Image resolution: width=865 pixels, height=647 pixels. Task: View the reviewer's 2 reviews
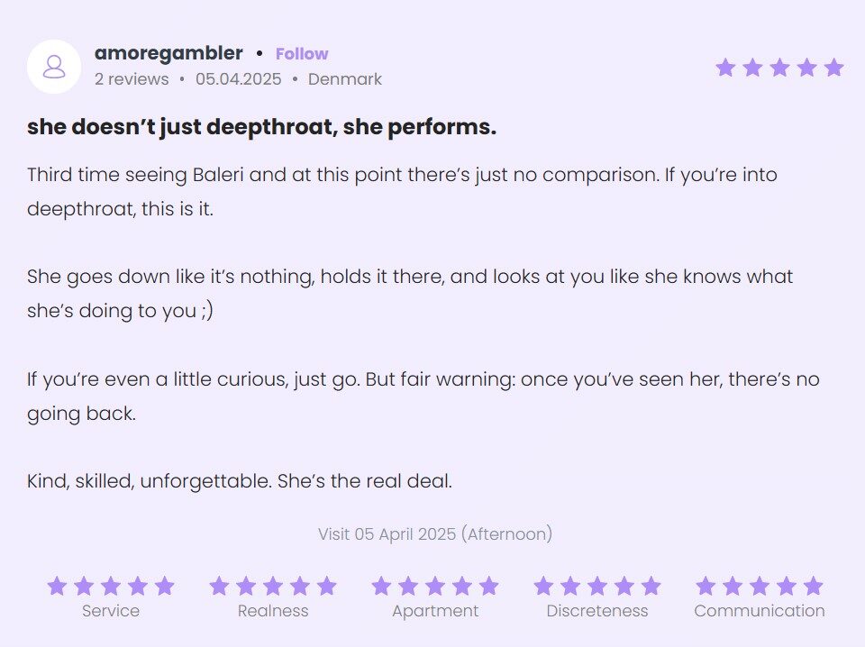[132, 79]
